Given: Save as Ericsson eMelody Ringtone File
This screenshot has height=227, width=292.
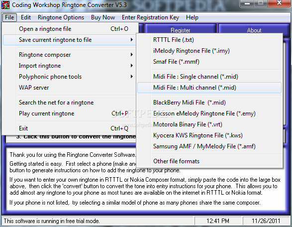Looking at the screenshot, I should 209,113.
